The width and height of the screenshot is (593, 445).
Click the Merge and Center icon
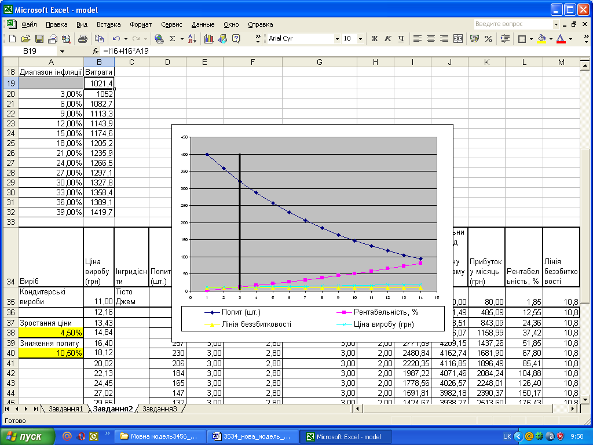(x=458, y=39)
